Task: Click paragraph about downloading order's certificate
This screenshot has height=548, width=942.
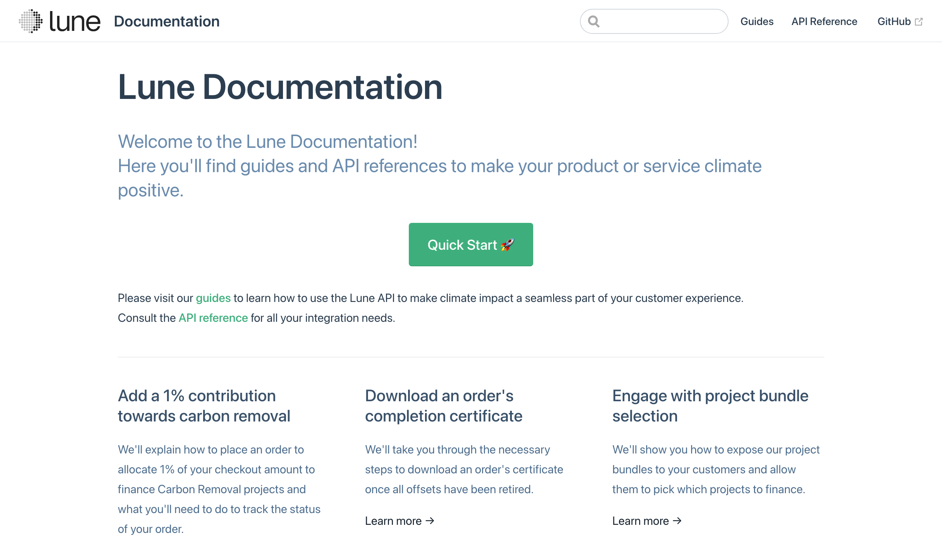Action: coord(464,470)
